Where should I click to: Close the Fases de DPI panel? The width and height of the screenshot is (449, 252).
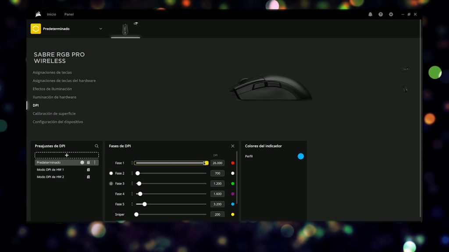point(232,146)
